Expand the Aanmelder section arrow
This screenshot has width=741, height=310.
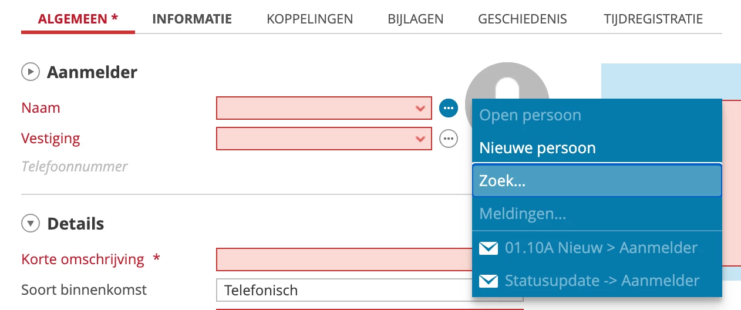click(x=30, y=72)
